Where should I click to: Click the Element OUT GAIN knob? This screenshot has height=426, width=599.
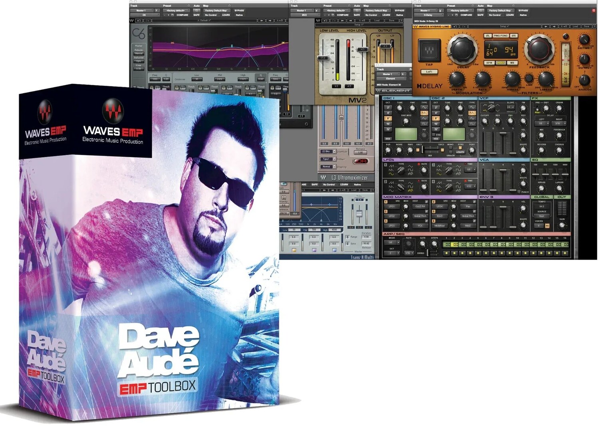click(x=562, y=226)
